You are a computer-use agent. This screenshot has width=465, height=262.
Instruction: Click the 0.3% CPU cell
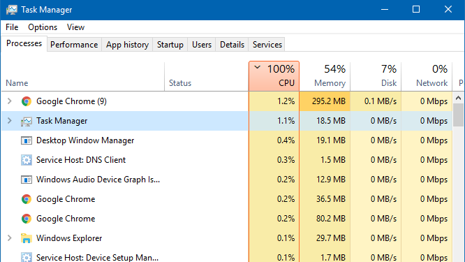tap(274, 160)
